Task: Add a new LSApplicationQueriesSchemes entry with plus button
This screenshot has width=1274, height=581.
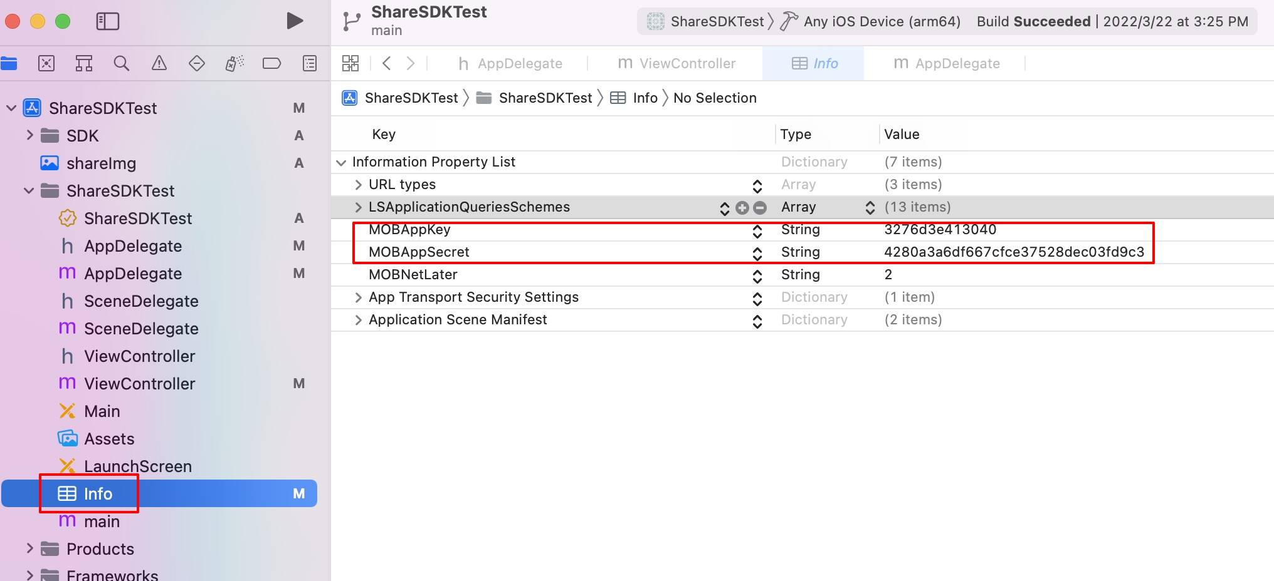Action: [742, 207]
